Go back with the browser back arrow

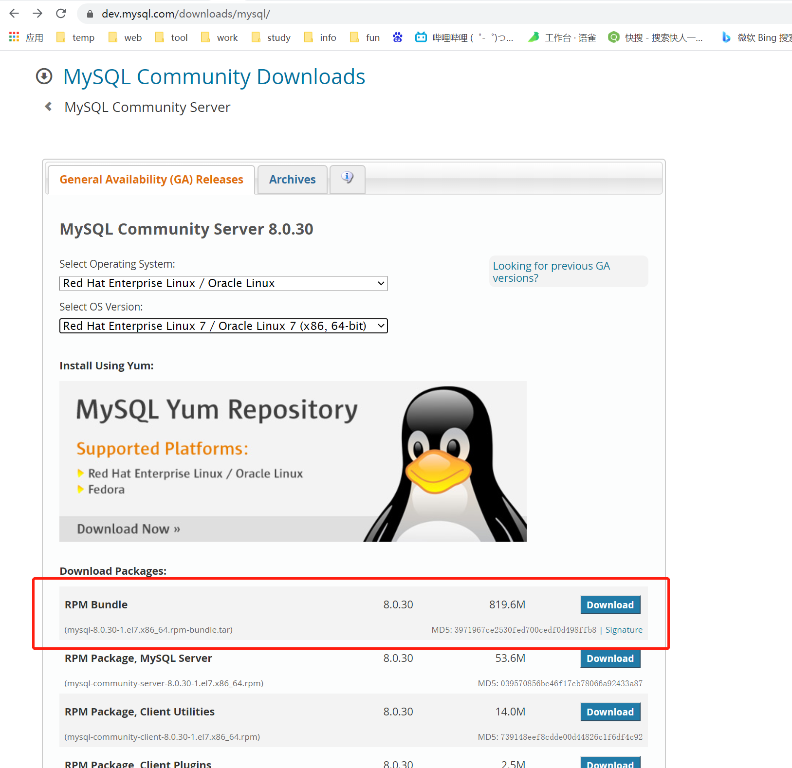14,13
